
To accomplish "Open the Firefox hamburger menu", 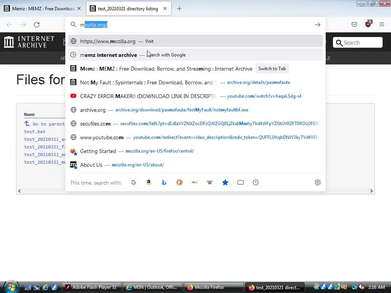I will point(382,24).
